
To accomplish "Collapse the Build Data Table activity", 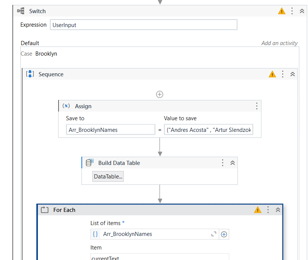I will pos(233,163).
